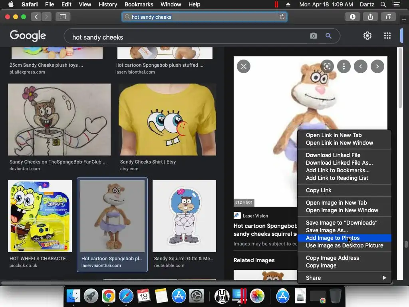The image size is (409, 307).
Task: Click the Dartz user name in menu bar
Action: pos(367,4)
